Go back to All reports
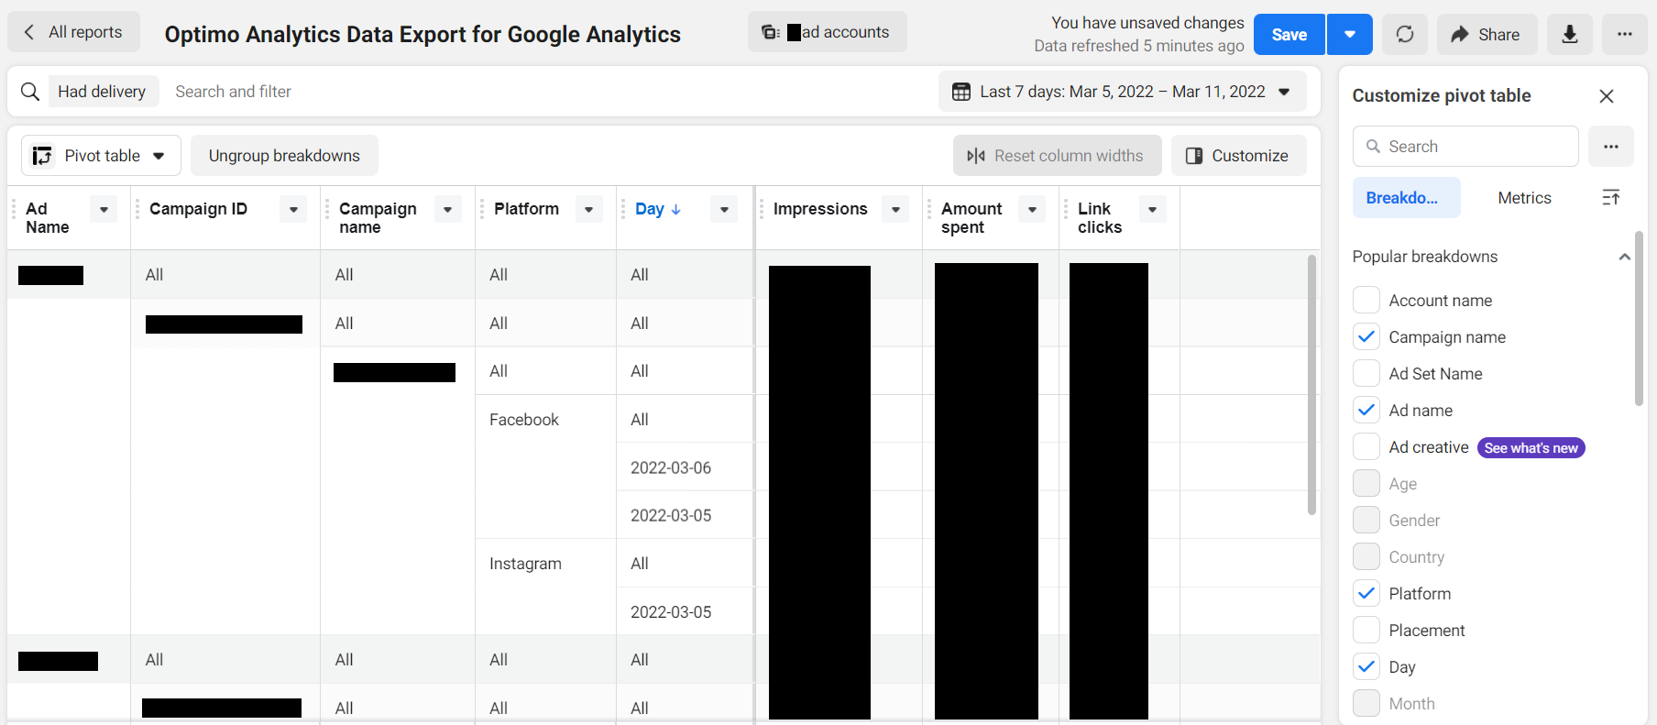Screen dimensions: 1657x725 (73, 32)
